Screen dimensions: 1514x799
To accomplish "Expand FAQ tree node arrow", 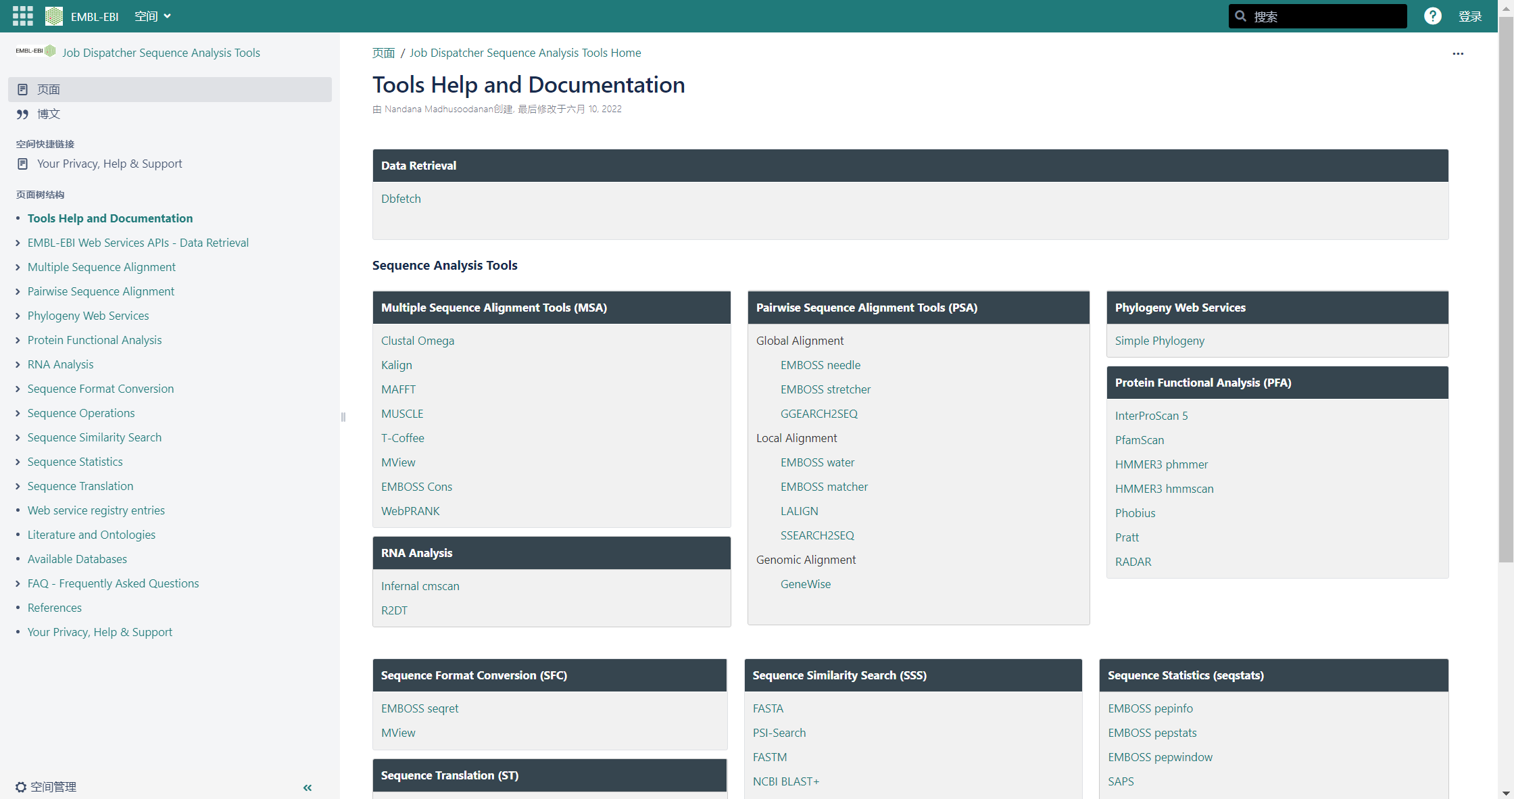I will (18, 583).
